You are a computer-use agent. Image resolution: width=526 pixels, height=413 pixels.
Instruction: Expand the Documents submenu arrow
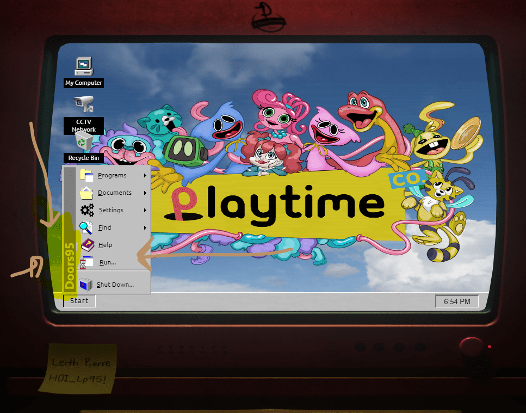[145, 193]
